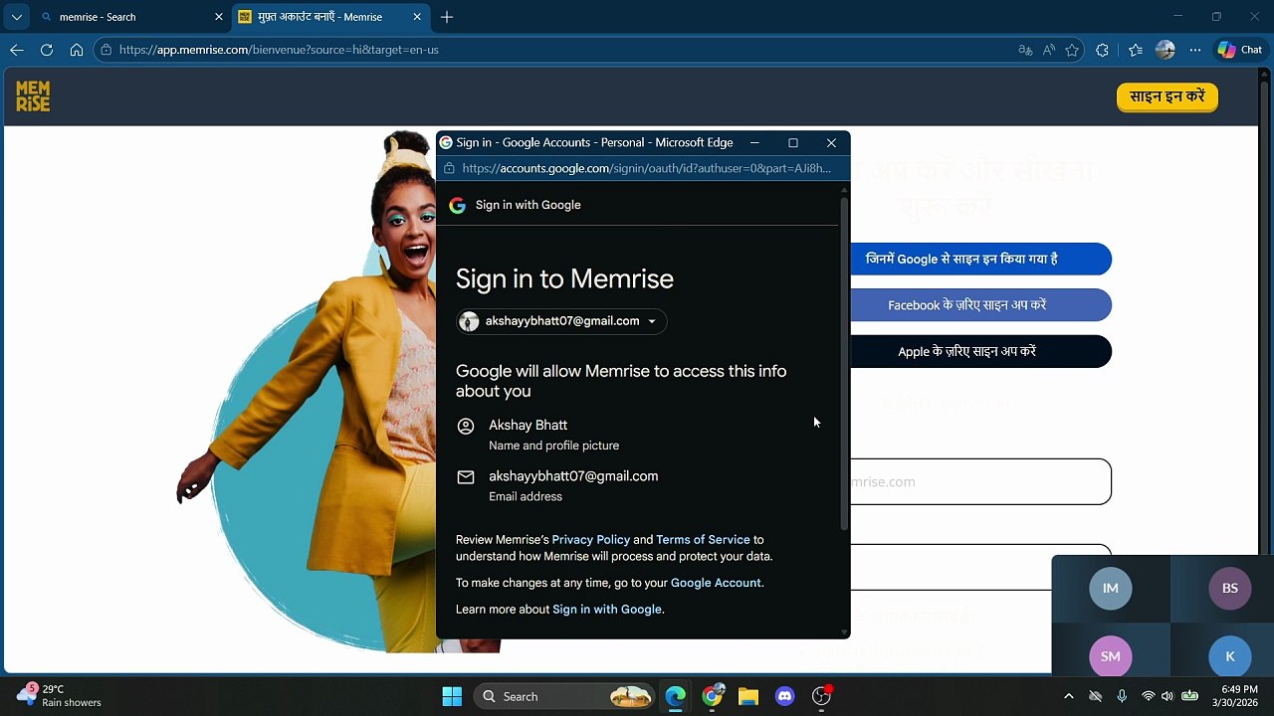Click the K participant avatar
Screen dimensions: 1274x716
[1230, 656]
